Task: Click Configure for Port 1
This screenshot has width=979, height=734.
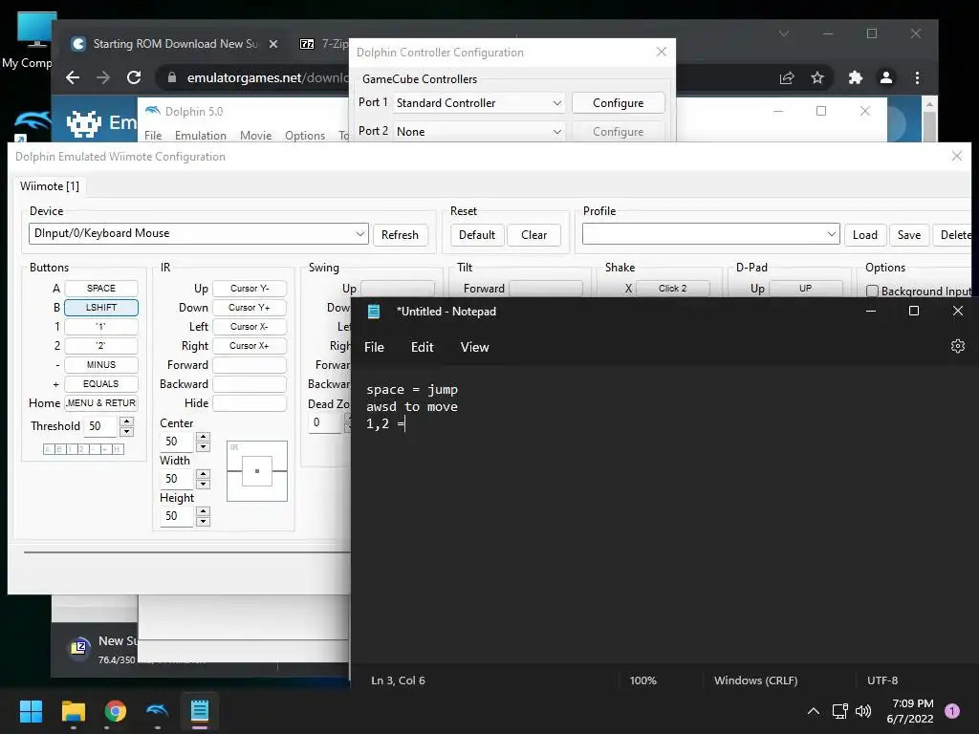Action: point(619,103)
